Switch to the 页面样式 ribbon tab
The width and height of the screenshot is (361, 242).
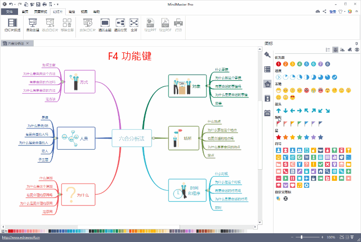pyautogui.click(x=40, y=12)
